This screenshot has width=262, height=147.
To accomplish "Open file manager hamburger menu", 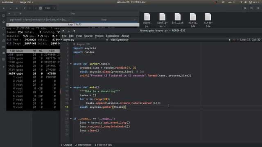I will click(258, 8).
